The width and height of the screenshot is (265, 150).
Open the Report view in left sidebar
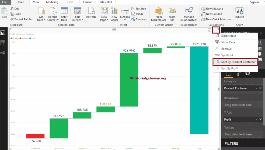point(3,33)
